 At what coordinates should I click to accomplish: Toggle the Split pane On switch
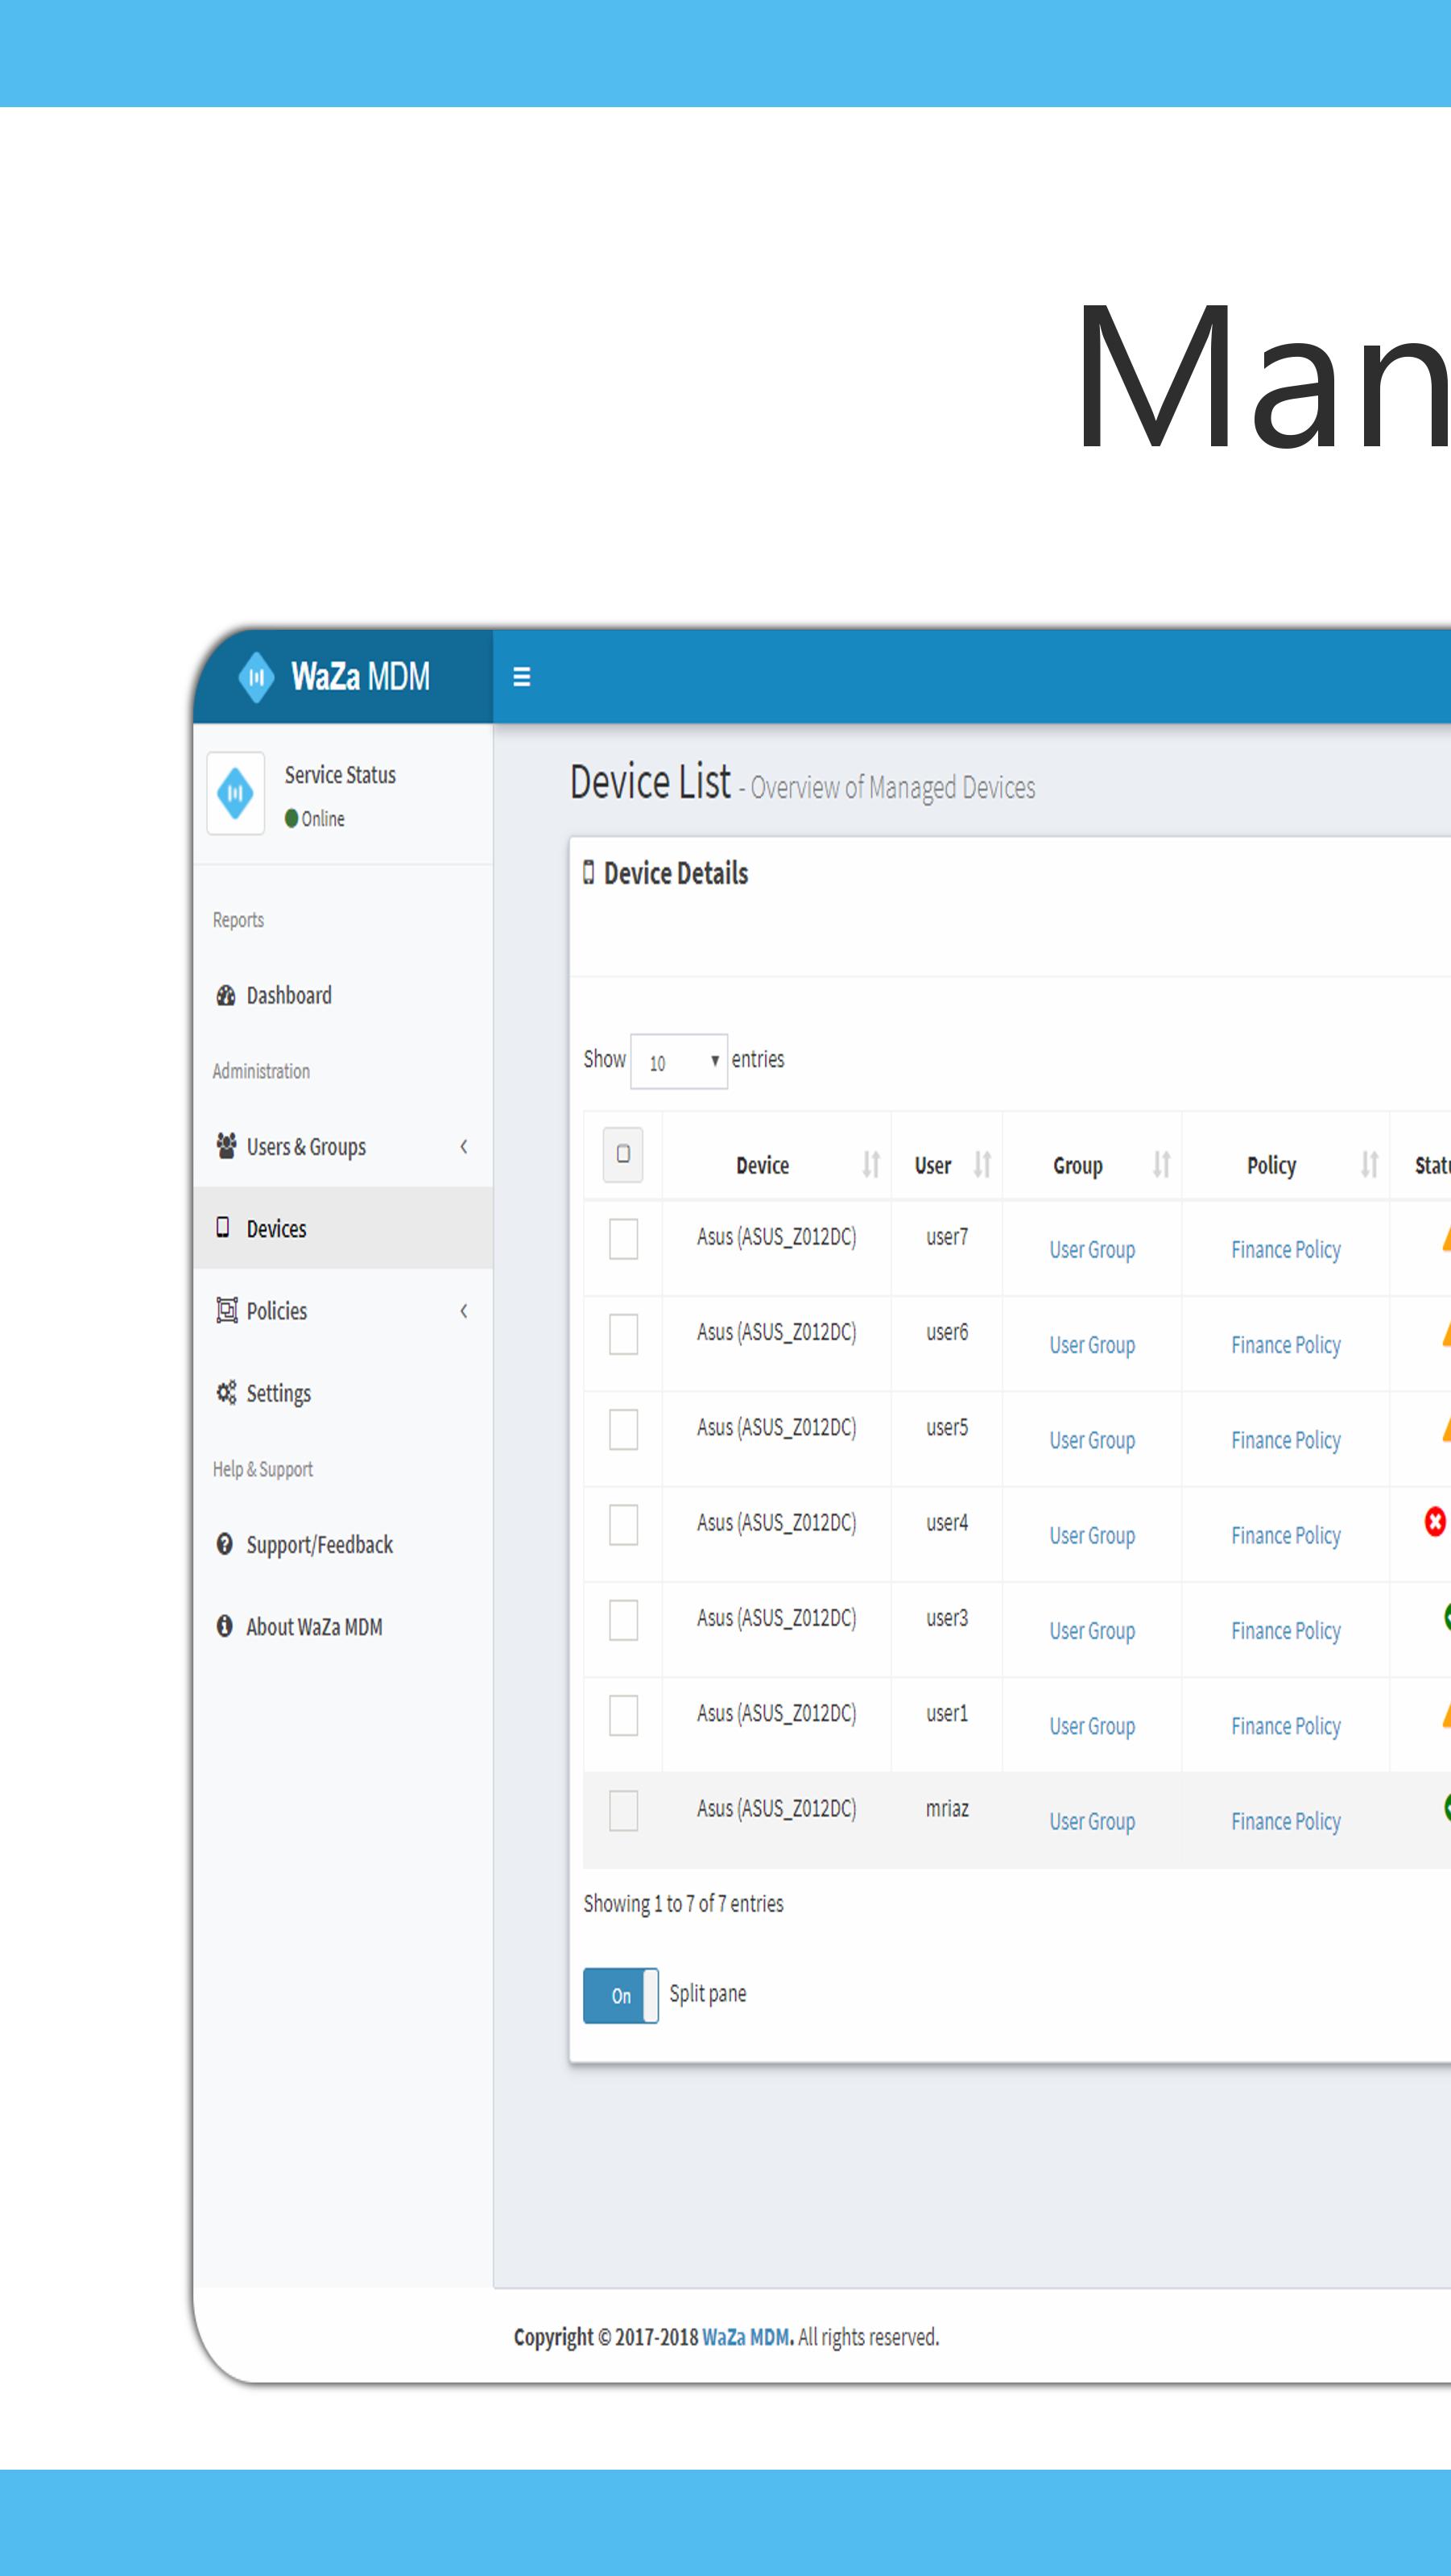621,1995
